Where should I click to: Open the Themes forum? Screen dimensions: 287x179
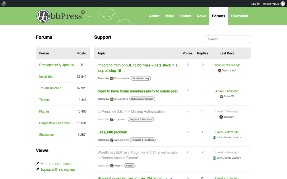coord(45,100)
